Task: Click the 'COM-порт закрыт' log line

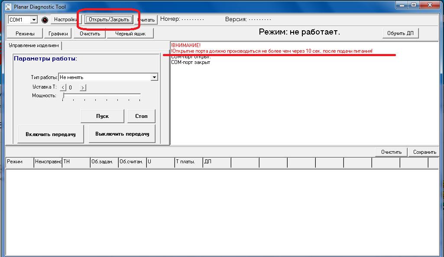Action: pyautogui.click(x=191, y=62)
